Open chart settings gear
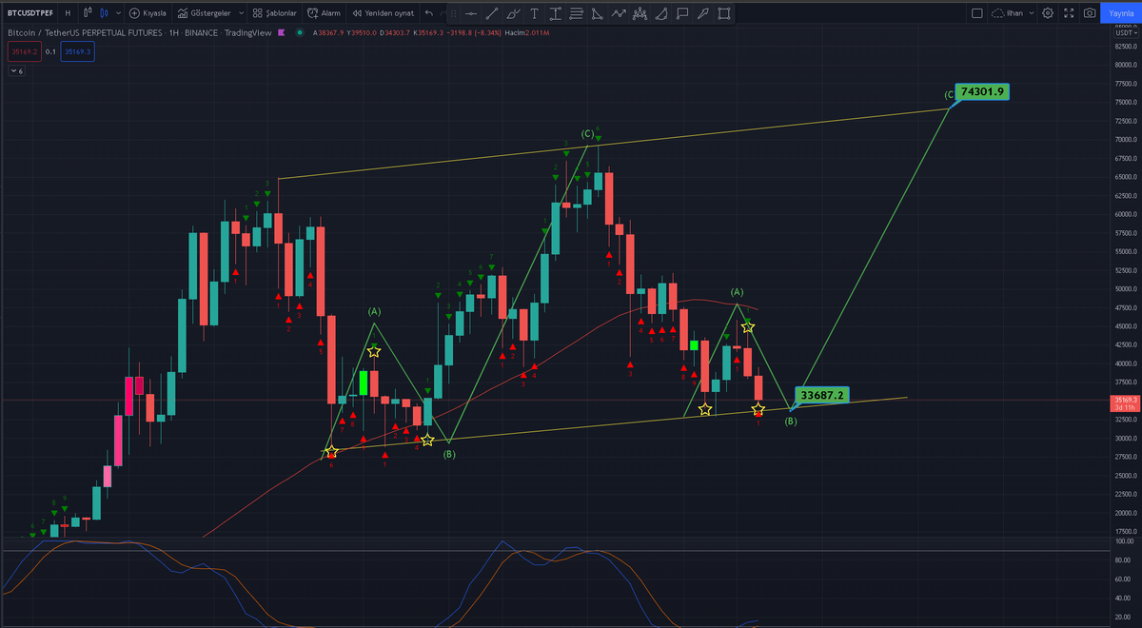Screen dimensions: 1142x628 tap(1048, 13)
